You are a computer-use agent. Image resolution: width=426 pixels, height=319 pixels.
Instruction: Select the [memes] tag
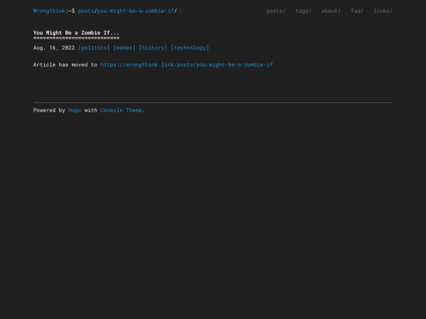[x=124, y=48]
